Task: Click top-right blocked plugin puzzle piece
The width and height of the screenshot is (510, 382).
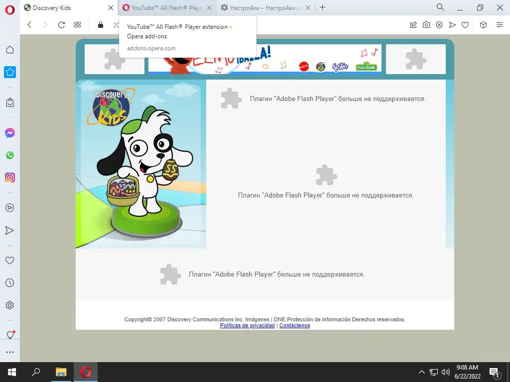Action: [x=416, y=59]
